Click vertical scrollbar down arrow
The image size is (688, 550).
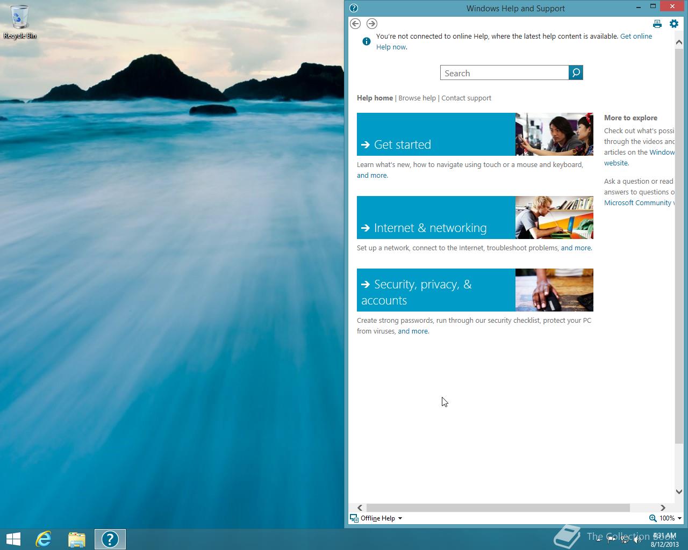[679, 491]
